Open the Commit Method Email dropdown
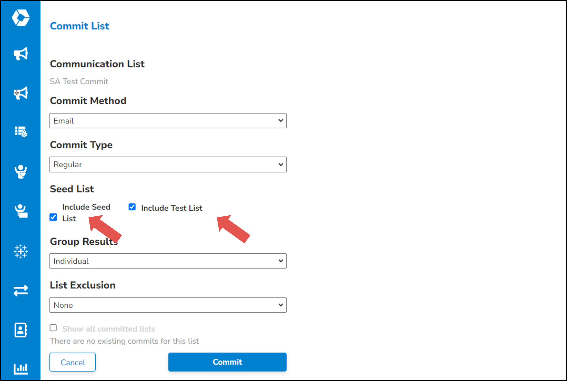Image resolution: width=567 pixels, height=381 pixels. coord(168,121)
